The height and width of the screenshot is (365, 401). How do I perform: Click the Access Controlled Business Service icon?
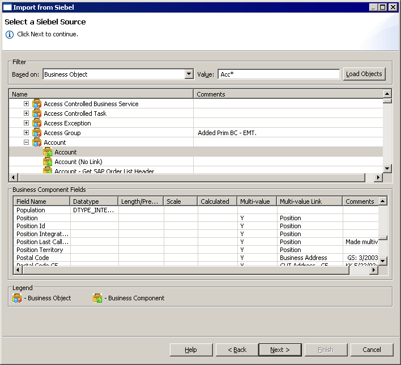37,104
